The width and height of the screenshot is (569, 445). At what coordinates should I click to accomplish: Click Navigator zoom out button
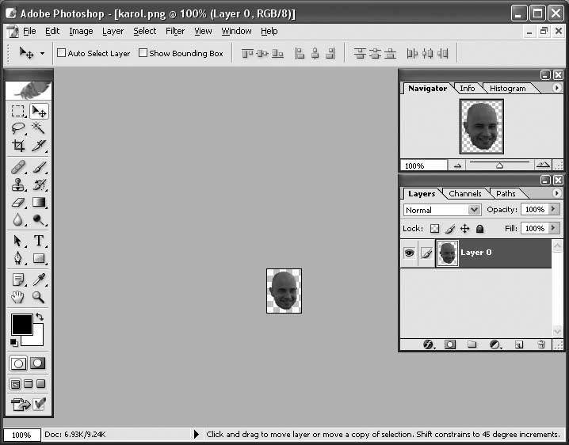(457, 165)
